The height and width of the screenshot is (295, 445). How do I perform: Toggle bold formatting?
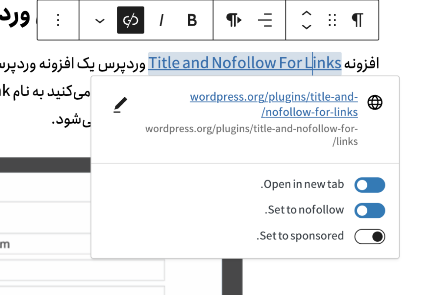click(192, 20)
